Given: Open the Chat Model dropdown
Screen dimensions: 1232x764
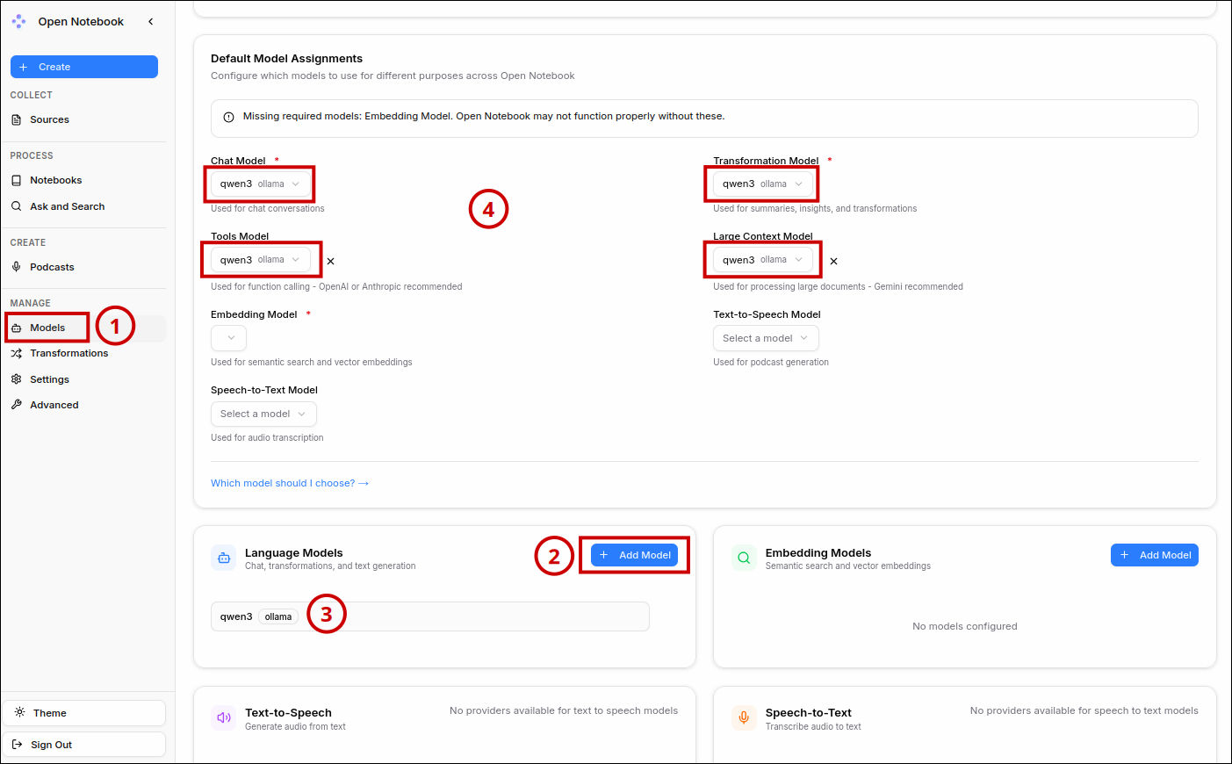Looking at the screenshot, I should [260, 184].
